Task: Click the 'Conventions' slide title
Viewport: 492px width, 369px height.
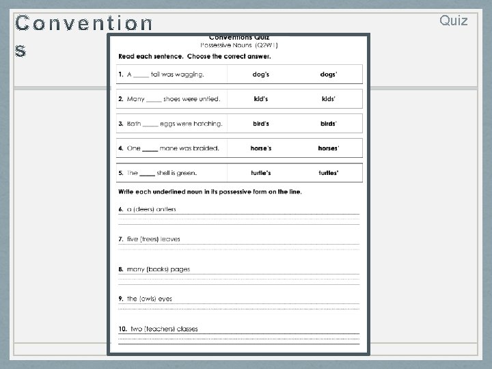Action: pos(84,36)
